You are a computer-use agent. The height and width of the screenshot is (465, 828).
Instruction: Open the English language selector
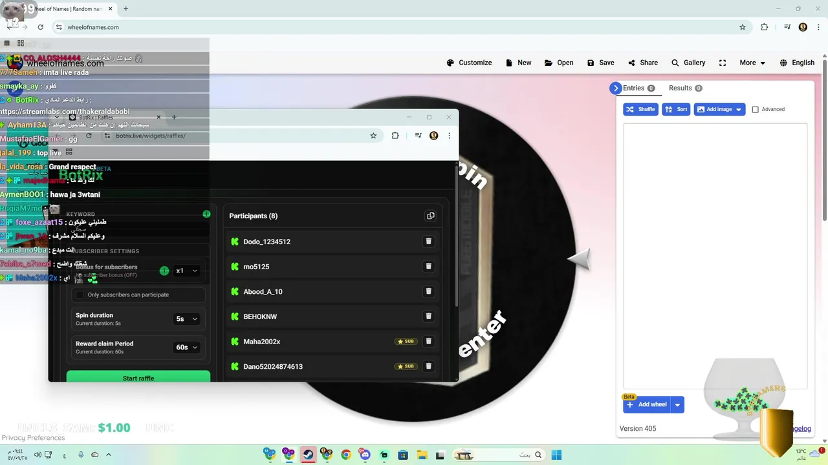pos(797,63)
